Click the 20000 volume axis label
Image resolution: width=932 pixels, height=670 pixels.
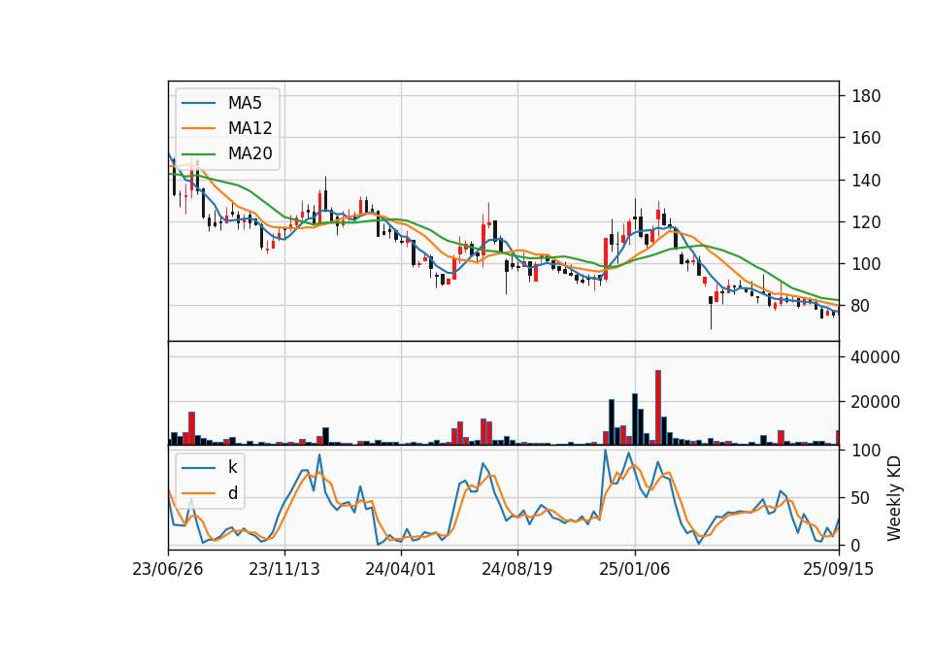point(876,402)
